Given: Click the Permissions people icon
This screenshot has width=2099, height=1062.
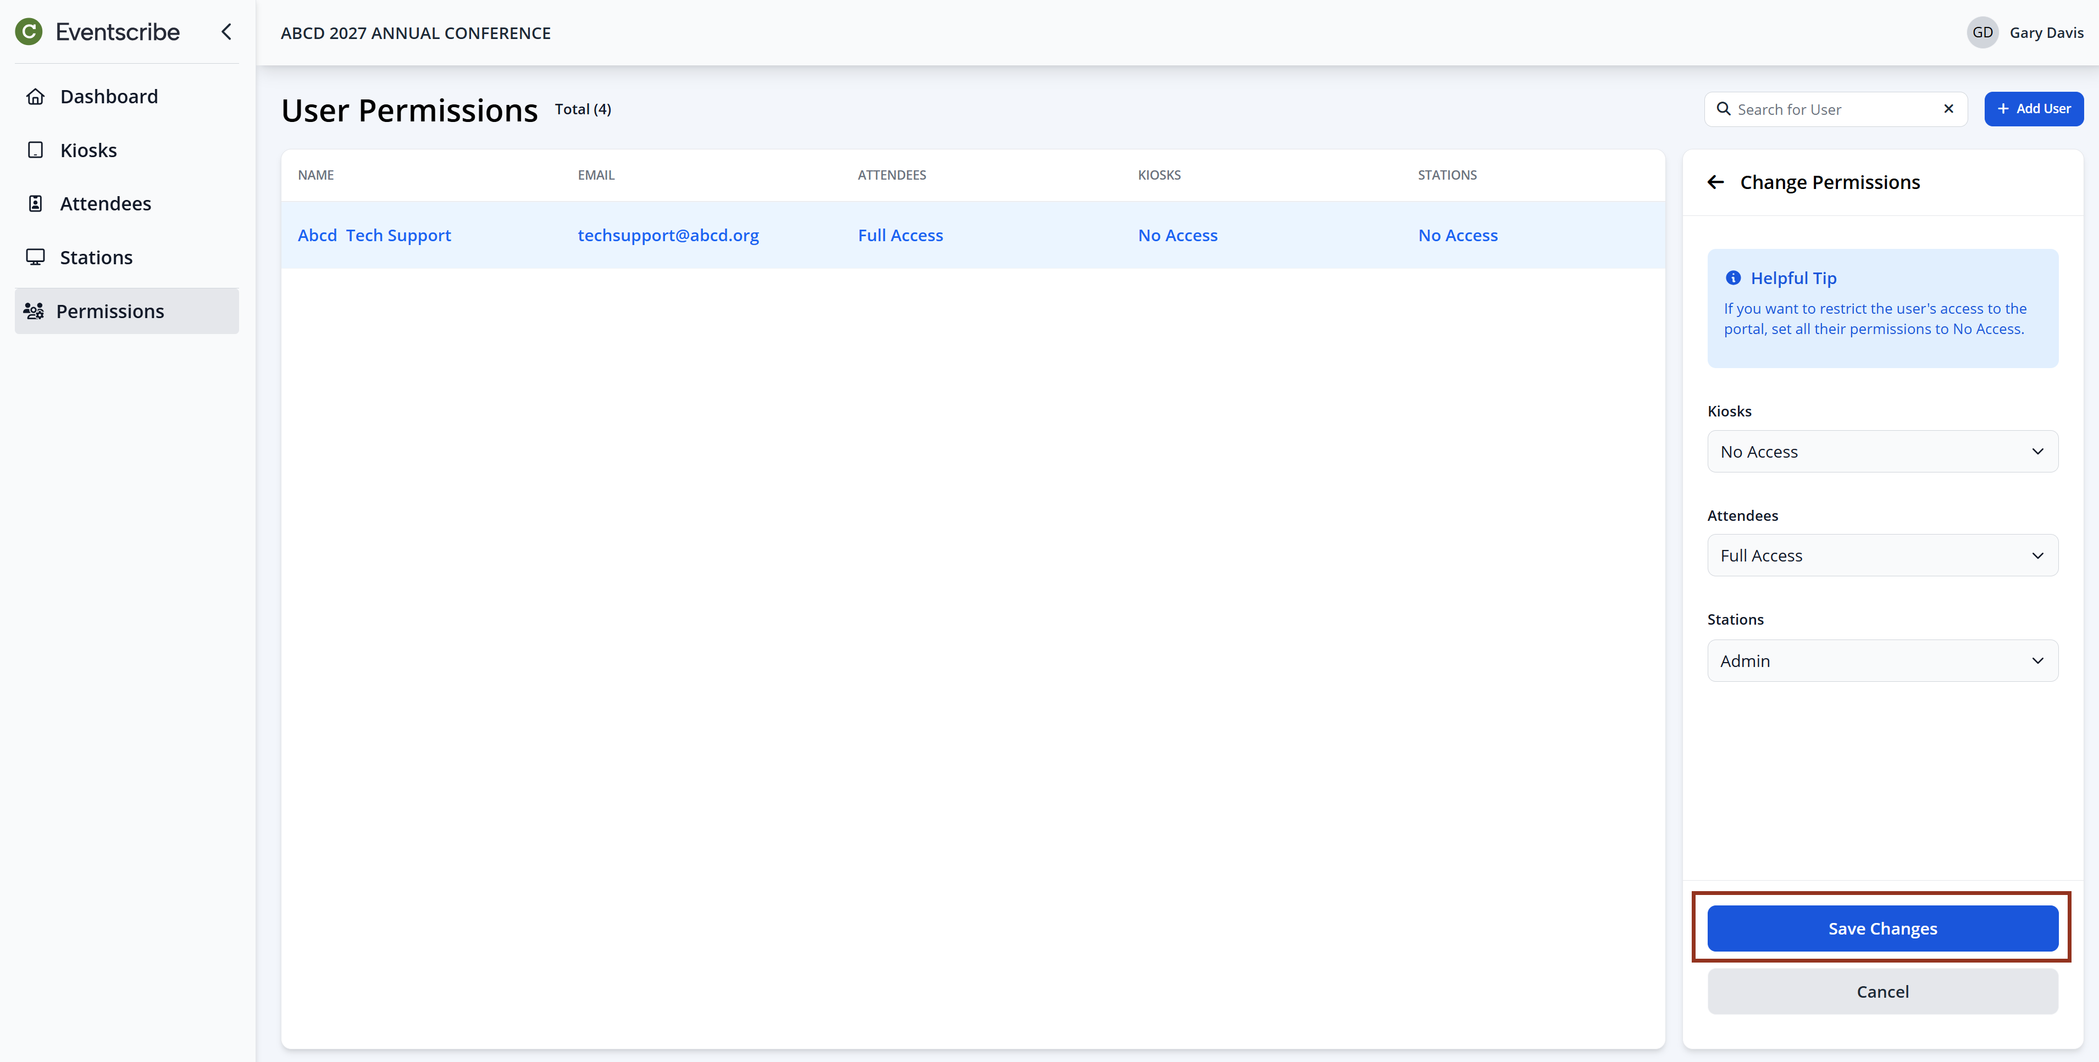Looking at the screenshot, I should coord(34,311).
